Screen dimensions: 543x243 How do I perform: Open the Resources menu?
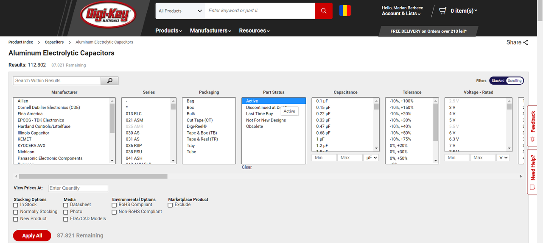pyautogui.click(x=254, y=30)
